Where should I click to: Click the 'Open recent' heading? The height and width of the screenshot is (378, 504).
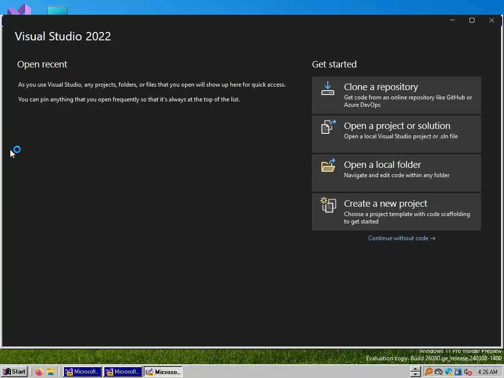pos(42,64)
